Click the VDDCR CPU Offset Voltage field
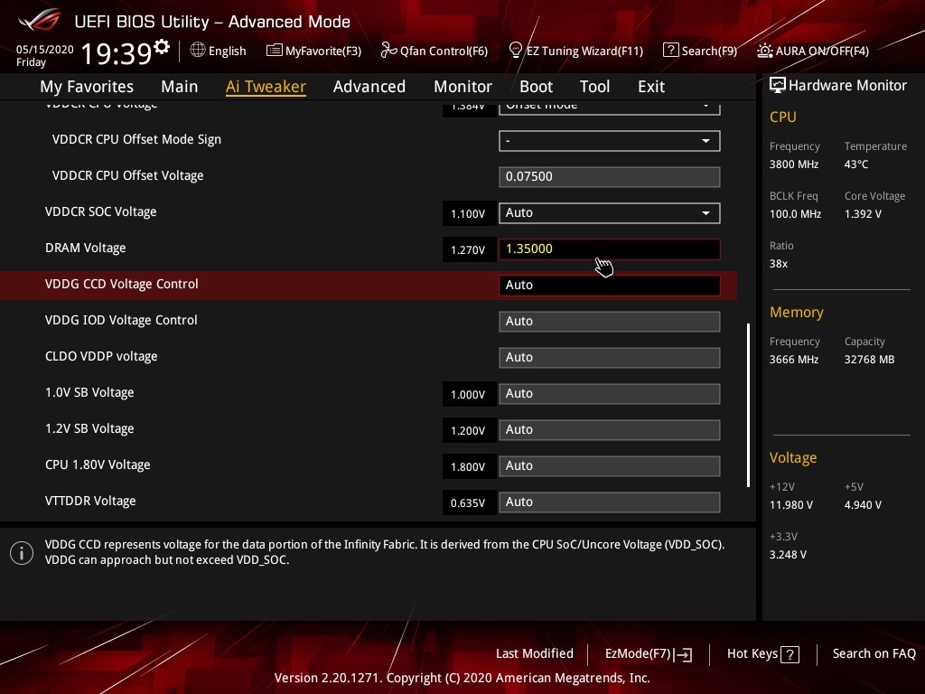Screen dimensions: 925x694 point(610,177)
